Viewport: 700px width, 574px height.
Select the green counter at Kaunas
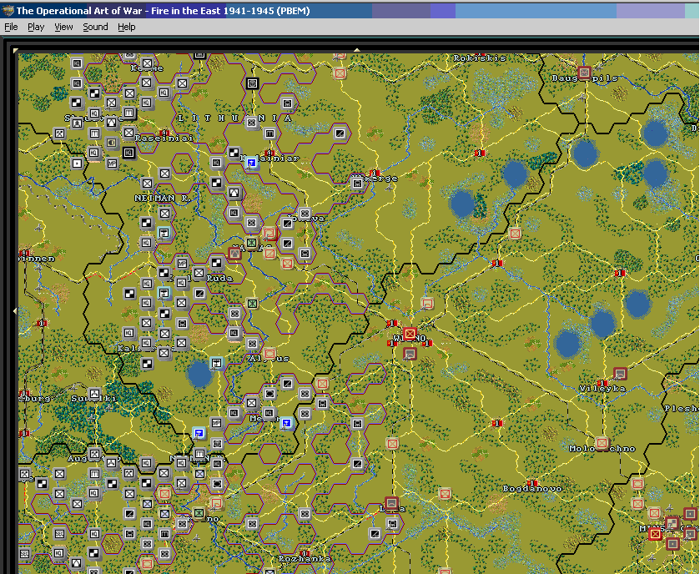252,244
